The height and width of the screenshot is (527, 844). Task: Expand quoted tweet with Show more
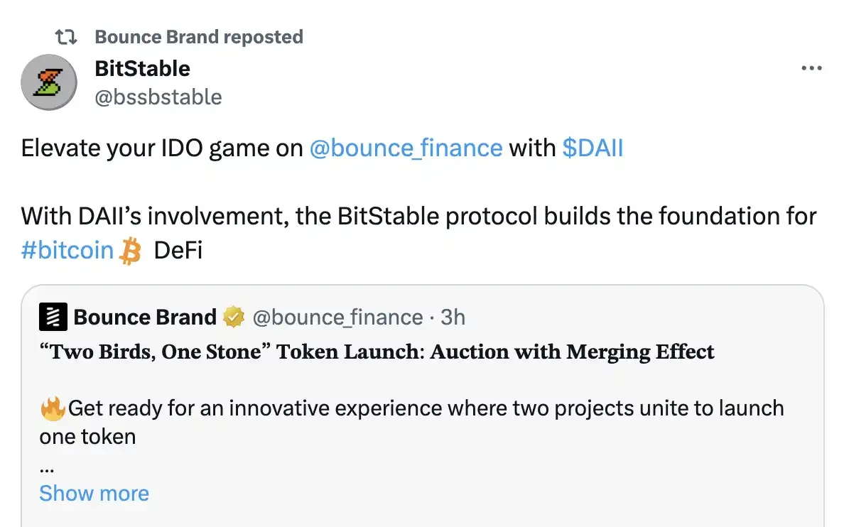94,493
